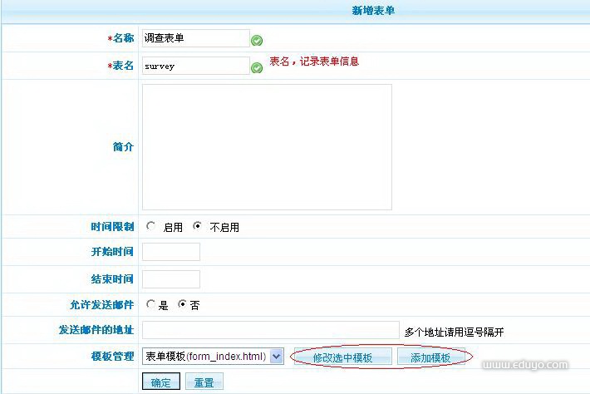Screen dimensions: 590x394
Task: Select the 不启用 time limit radio button
Action: pos(197,226)
